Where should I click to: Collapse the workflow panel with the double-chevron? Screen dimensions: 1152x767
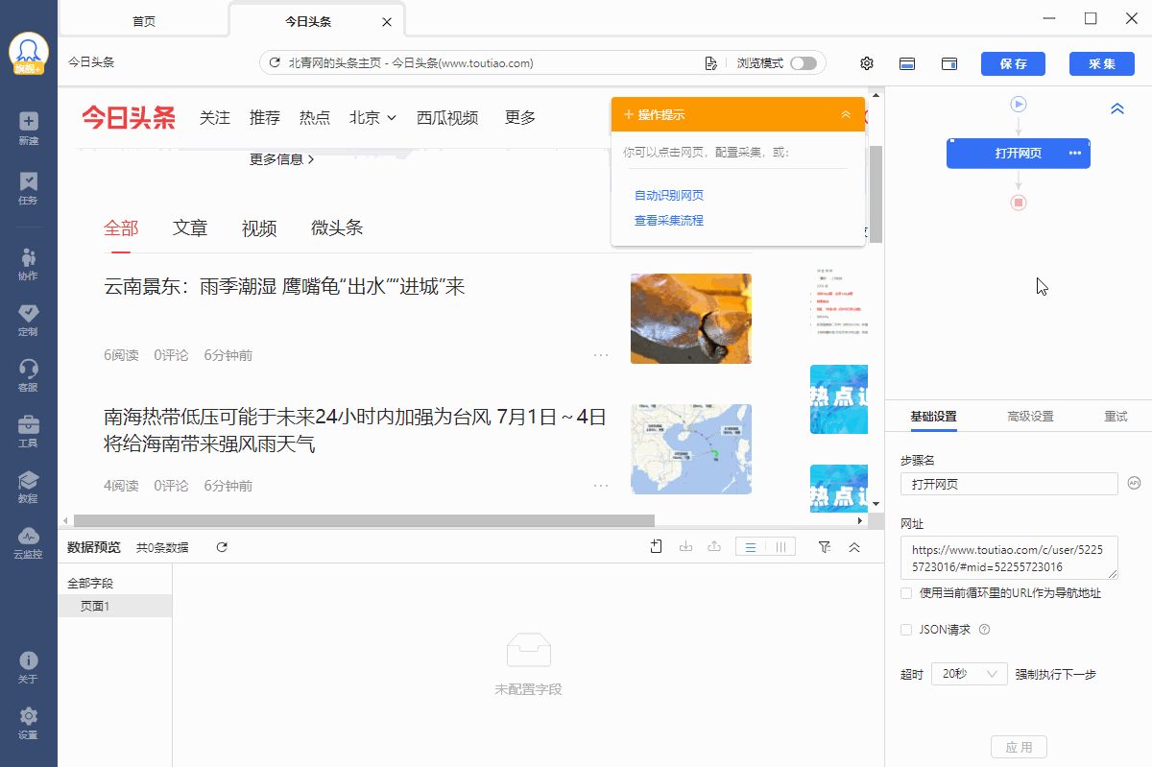1117,108
